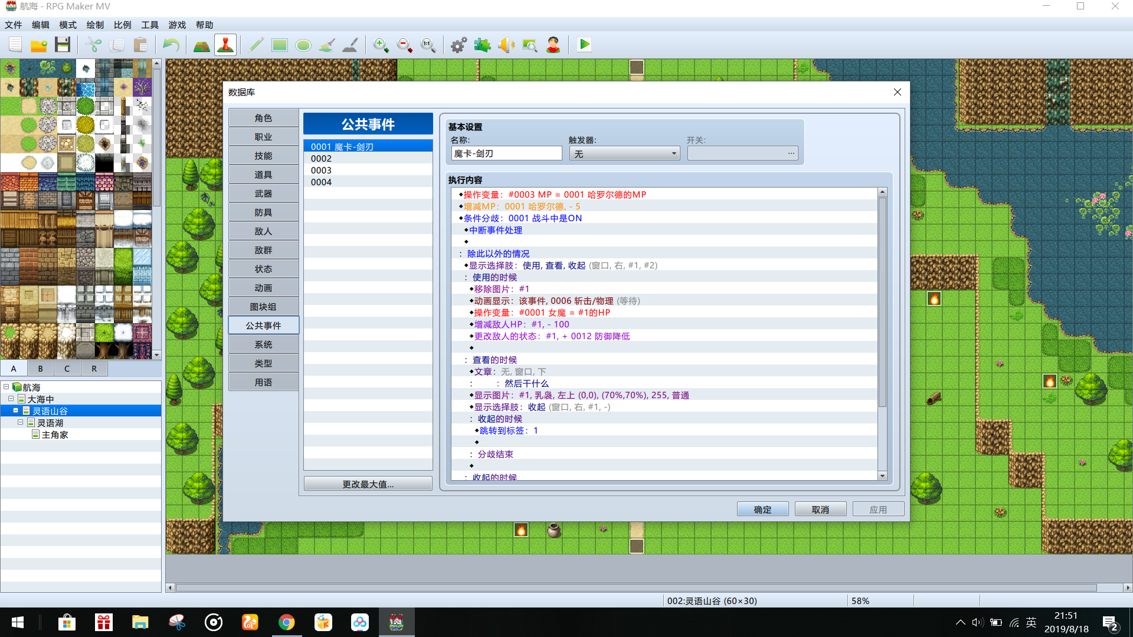The height and width of the screenshot is (637, 1133).
Task: Open the Character Generator icon
Action: tap(554, 45)
